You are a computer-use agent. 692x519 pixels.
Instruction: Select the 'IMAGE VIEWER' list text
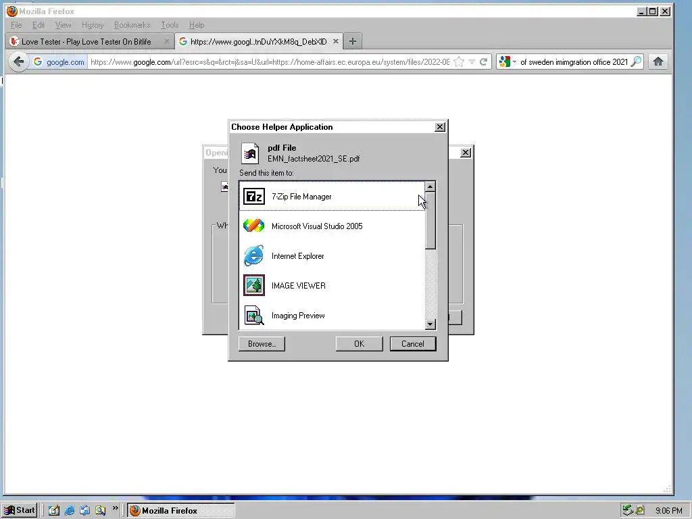298,286
